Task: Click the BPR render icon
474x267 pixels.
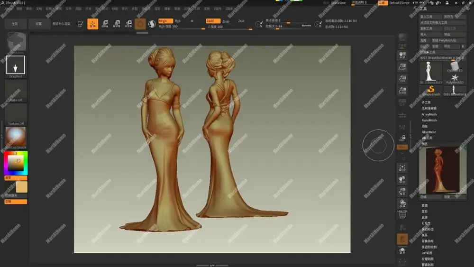Action: coord(402,38)
